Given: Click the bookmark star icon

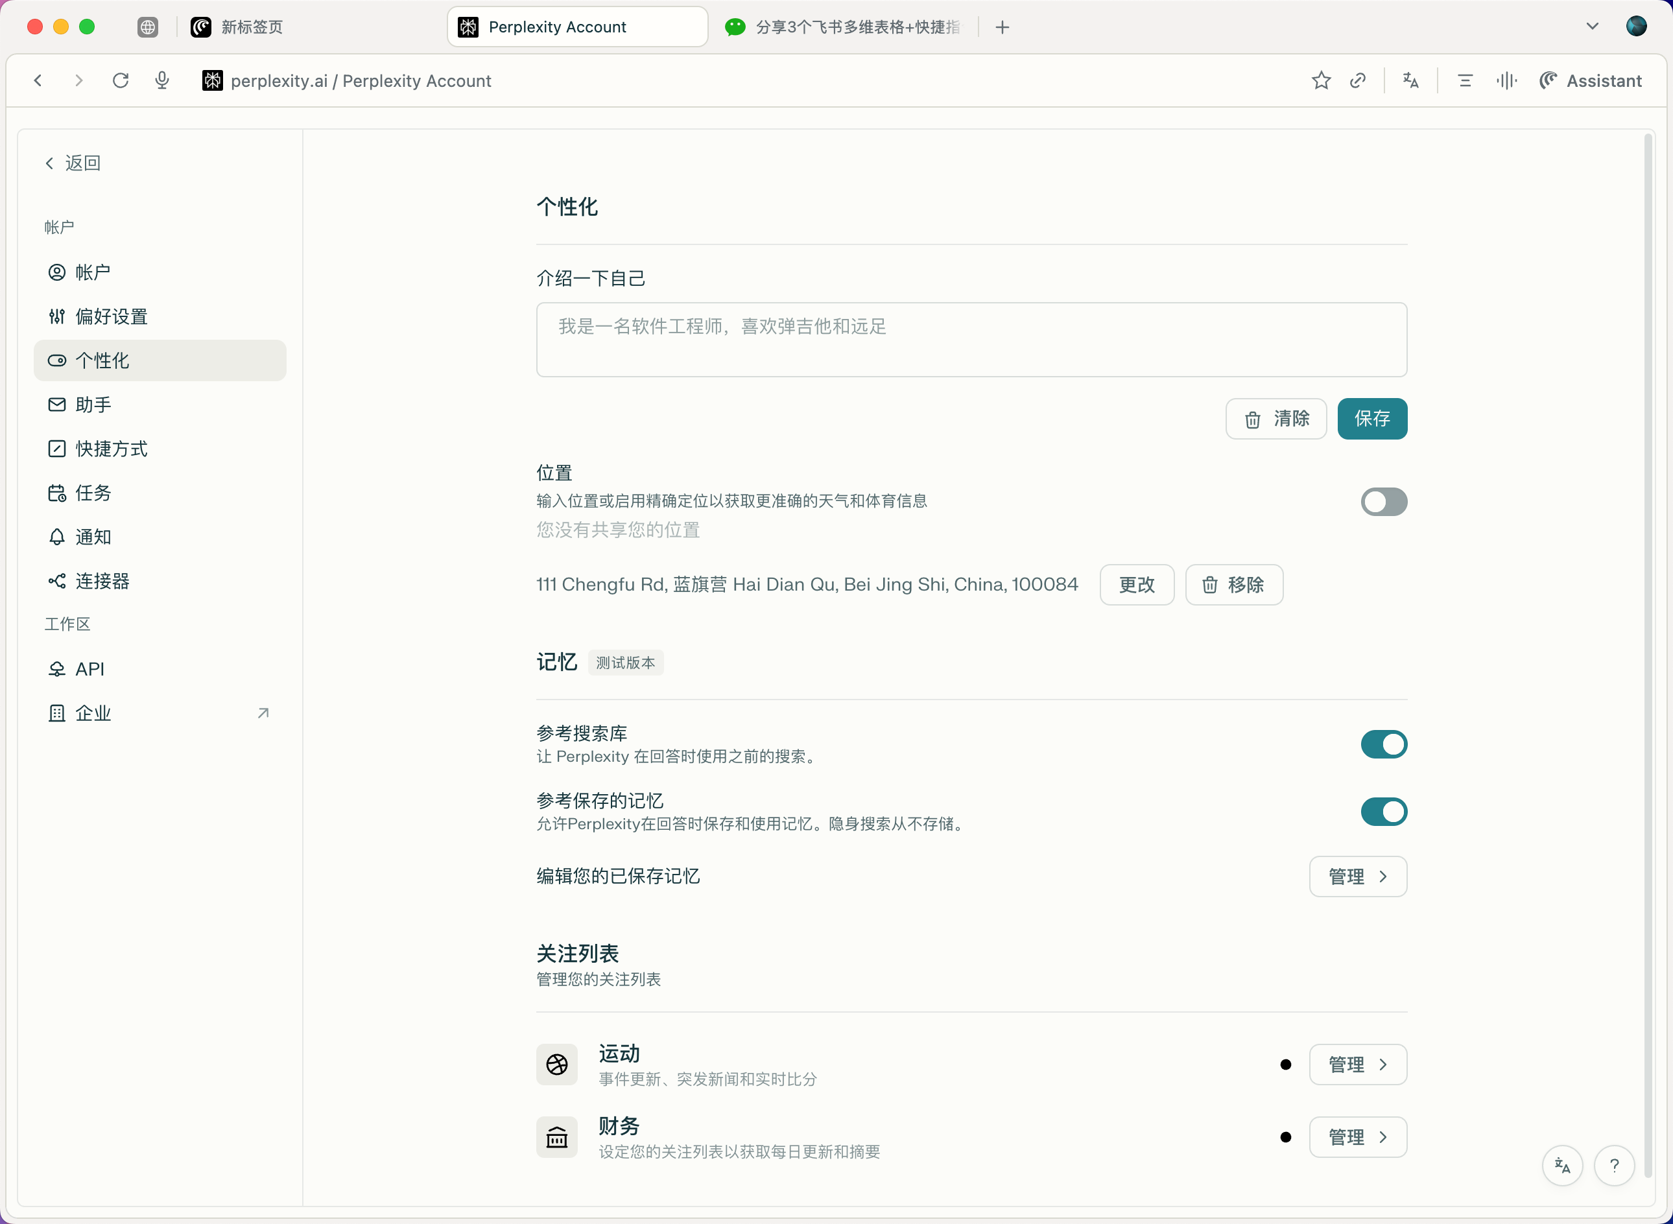Looking at the screenshot, I should point(1321,81).
